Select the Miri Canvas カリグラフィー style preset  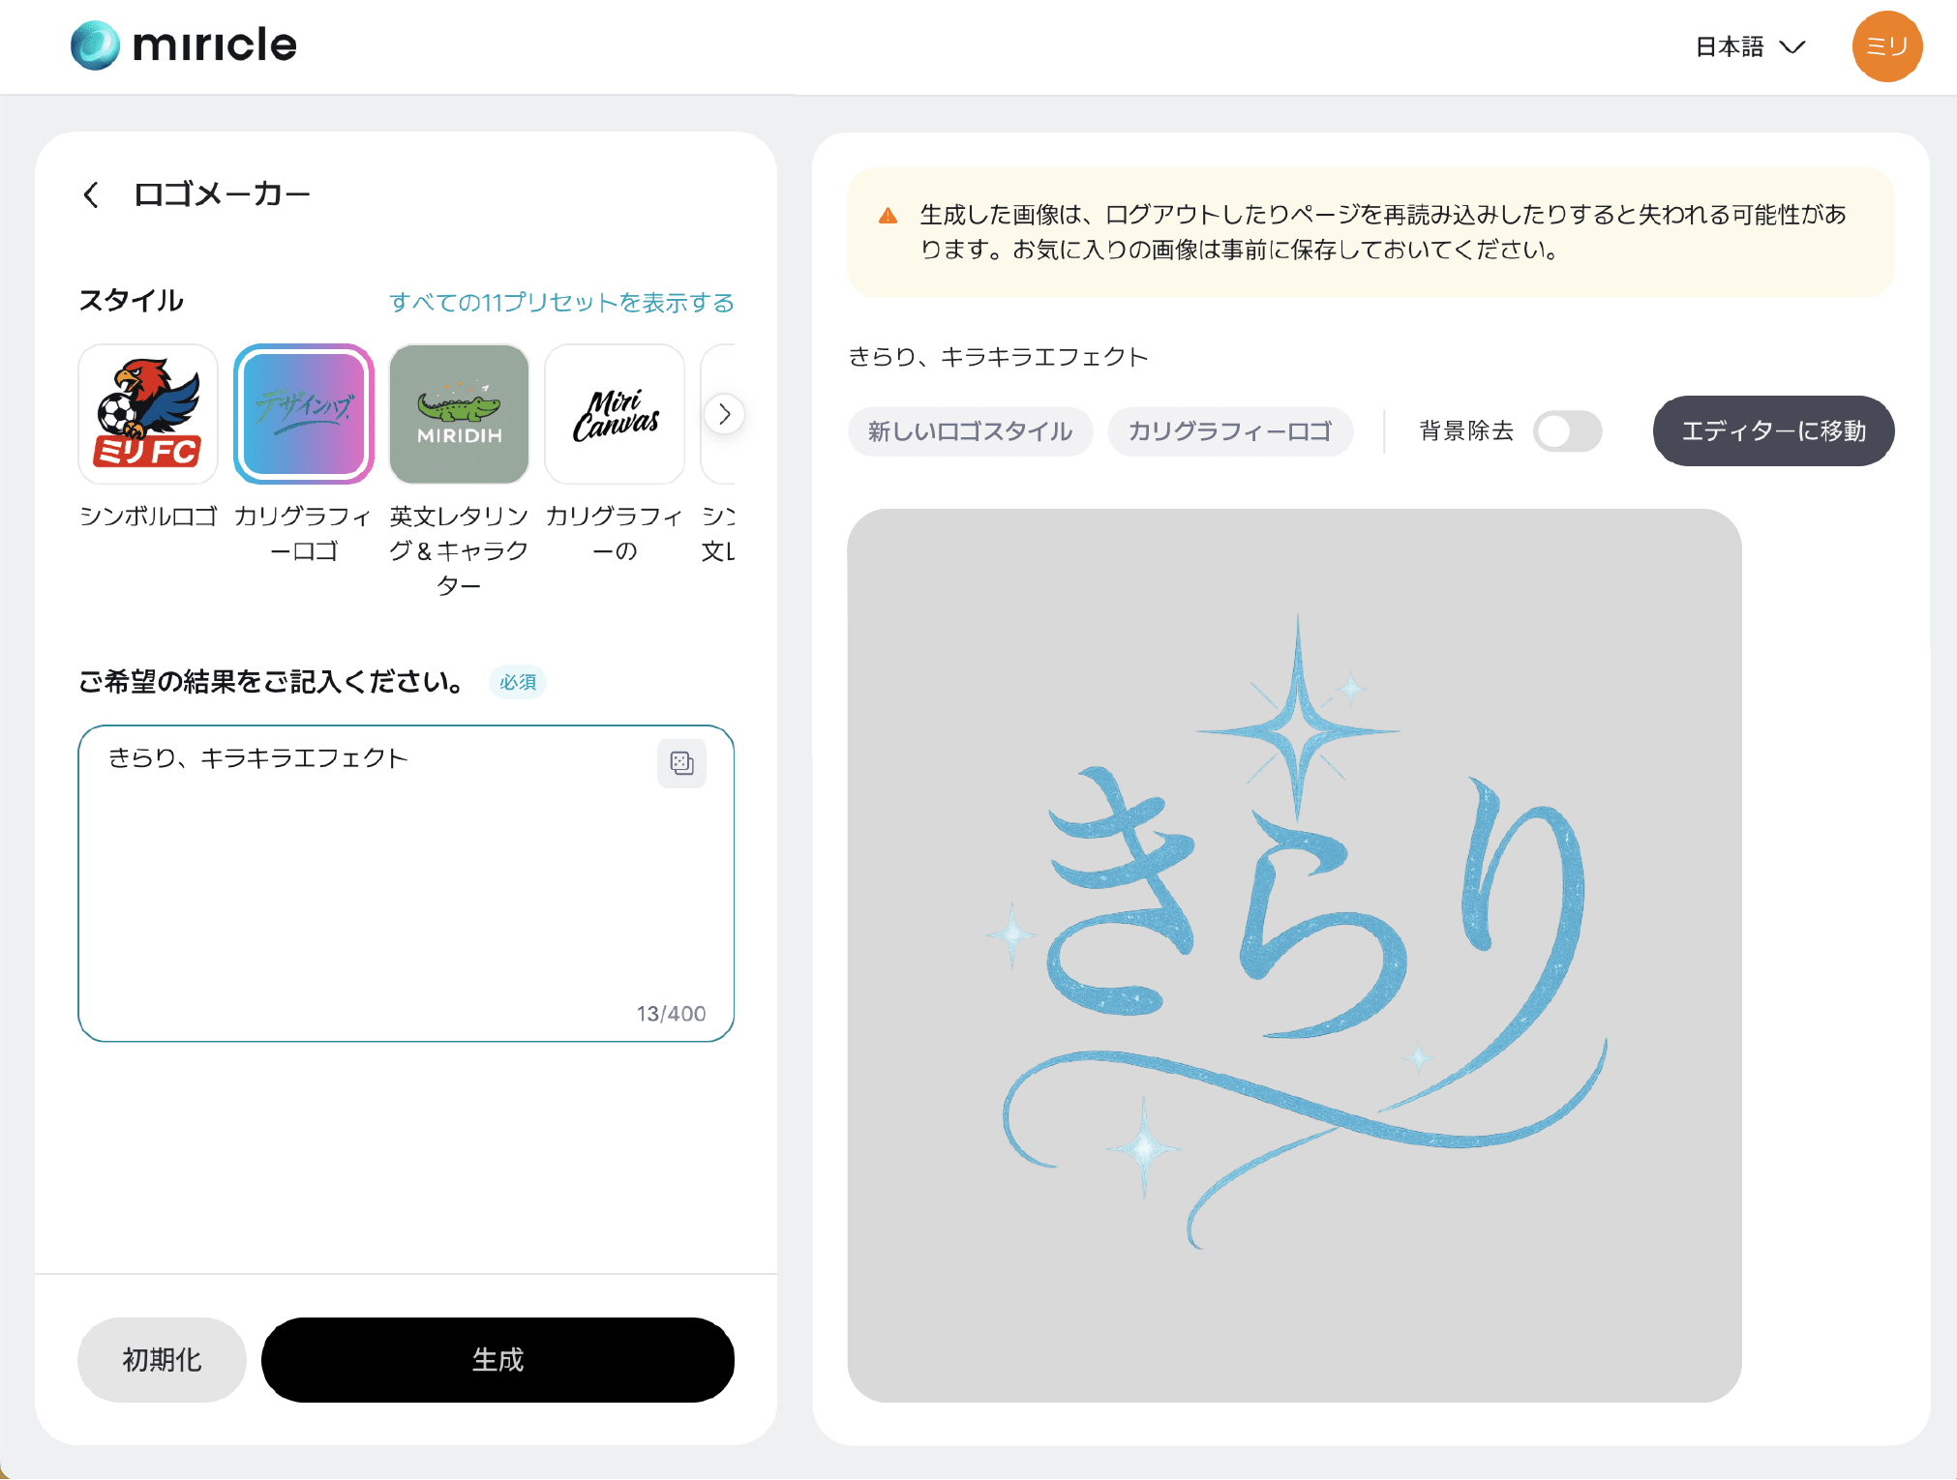[x=615, y=414]
